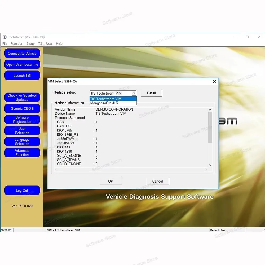This screenshot has width=265, height=265.
Task: Expand the Interface setup dropdown arrow
Action: (x=134, y=93)
